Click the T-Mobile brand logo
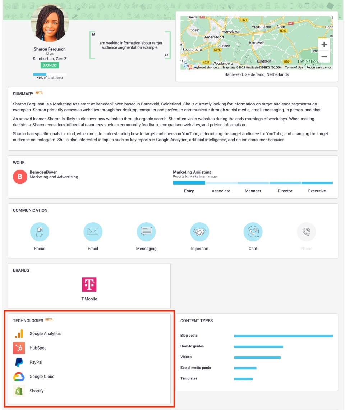345x410 pixels. [x=89, y=284]
